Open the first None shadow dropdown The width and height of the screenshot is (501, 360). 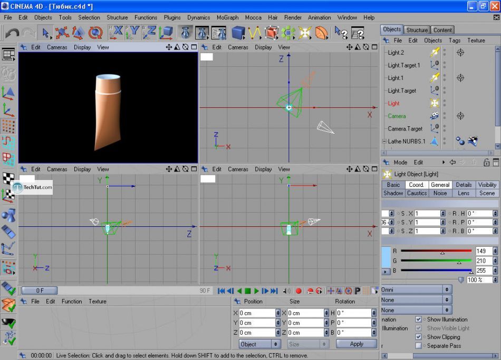416,299
